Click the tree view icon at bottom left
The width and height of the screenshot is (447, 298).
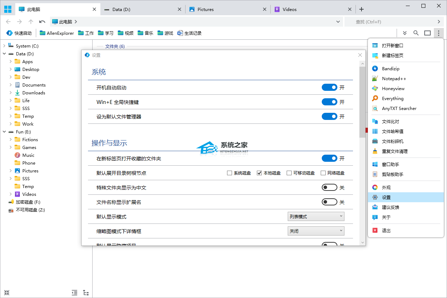click(x=85, y=293)
